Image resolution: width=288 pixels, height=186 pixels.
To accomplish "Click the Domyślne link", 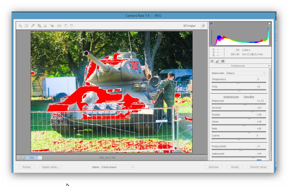I will pos(249,97).
